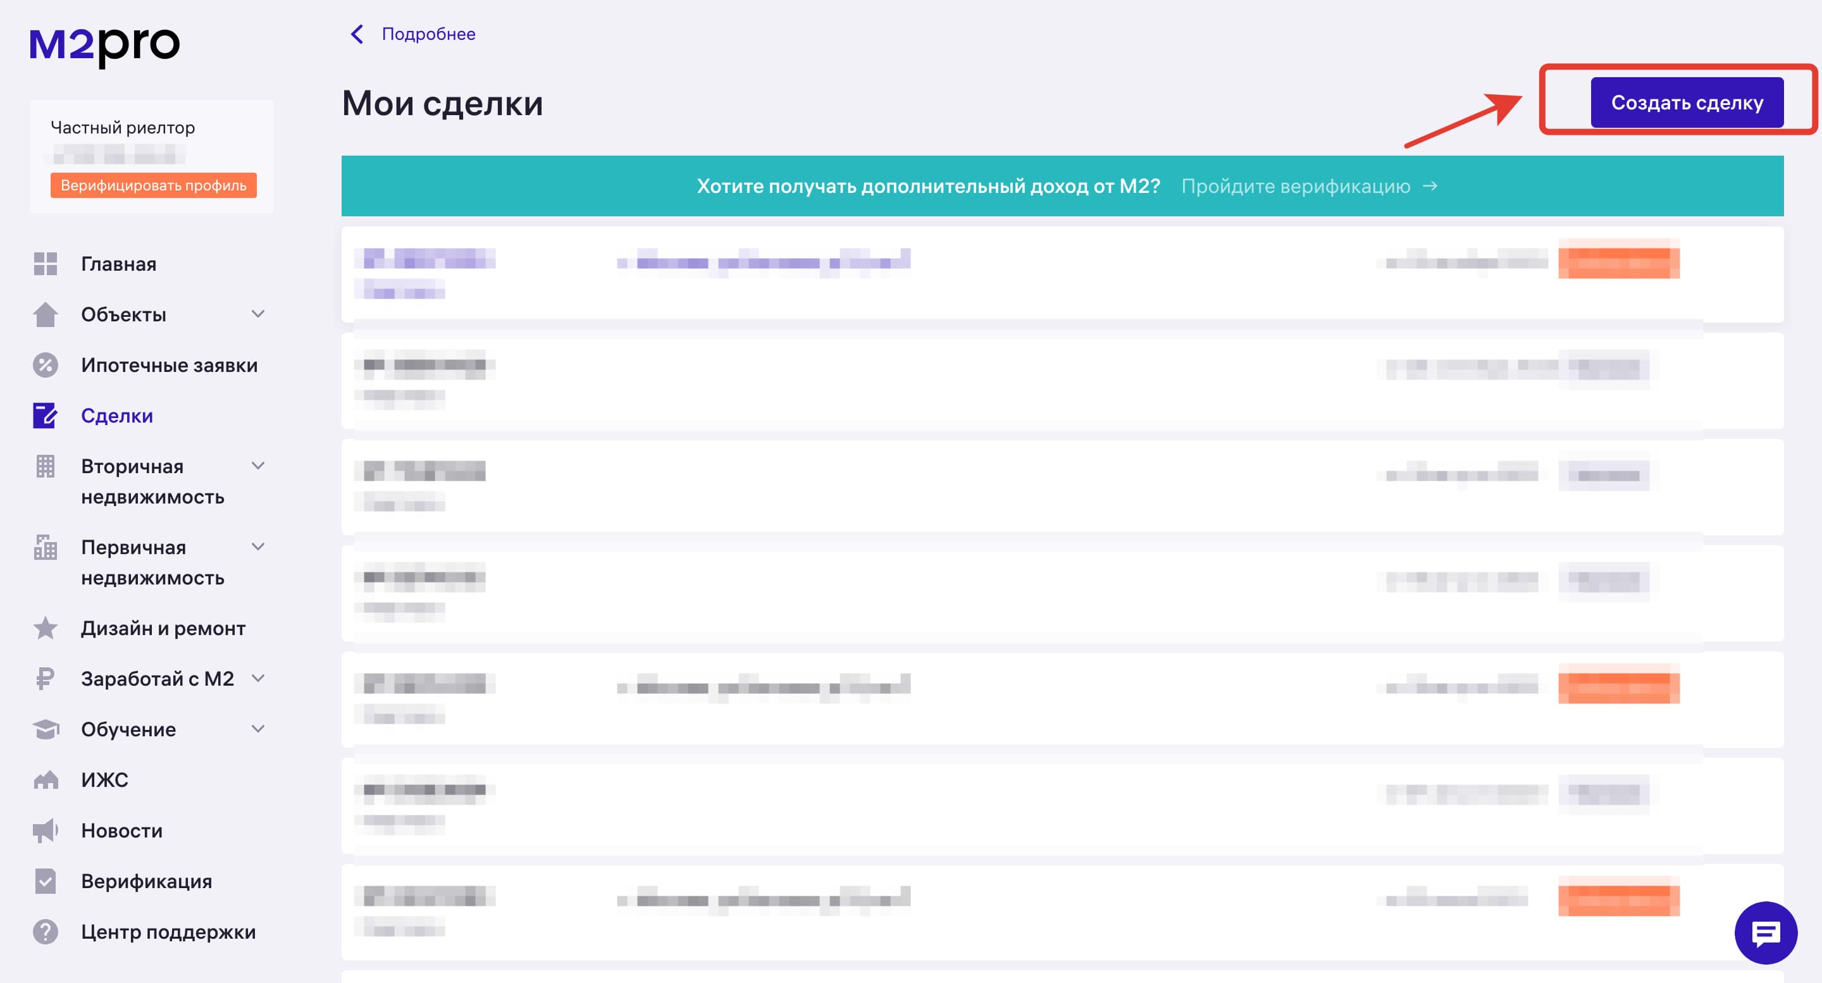Screen dimensions: 1822x983
Task: Open Дизайн и ремонт menu item
Action: pyautogui.click(x=163, y=628)
